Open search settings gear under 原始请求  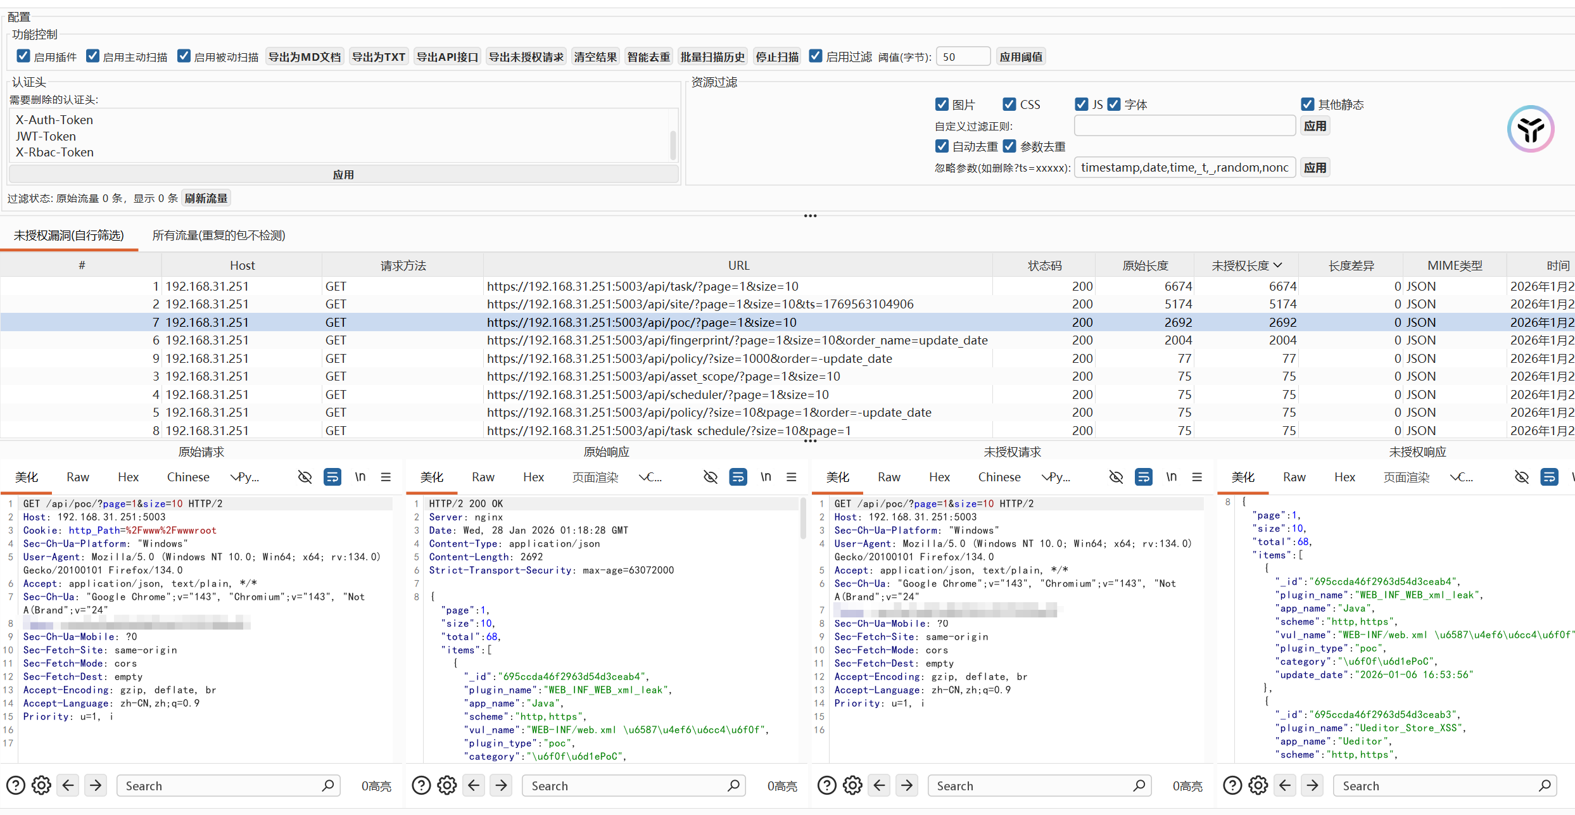[42, 785]
